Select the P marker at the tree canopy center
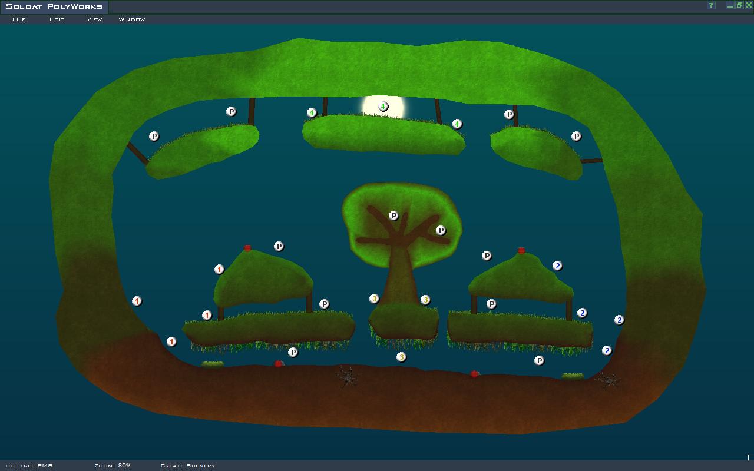754x471 pixels. (x=393, y=216)
